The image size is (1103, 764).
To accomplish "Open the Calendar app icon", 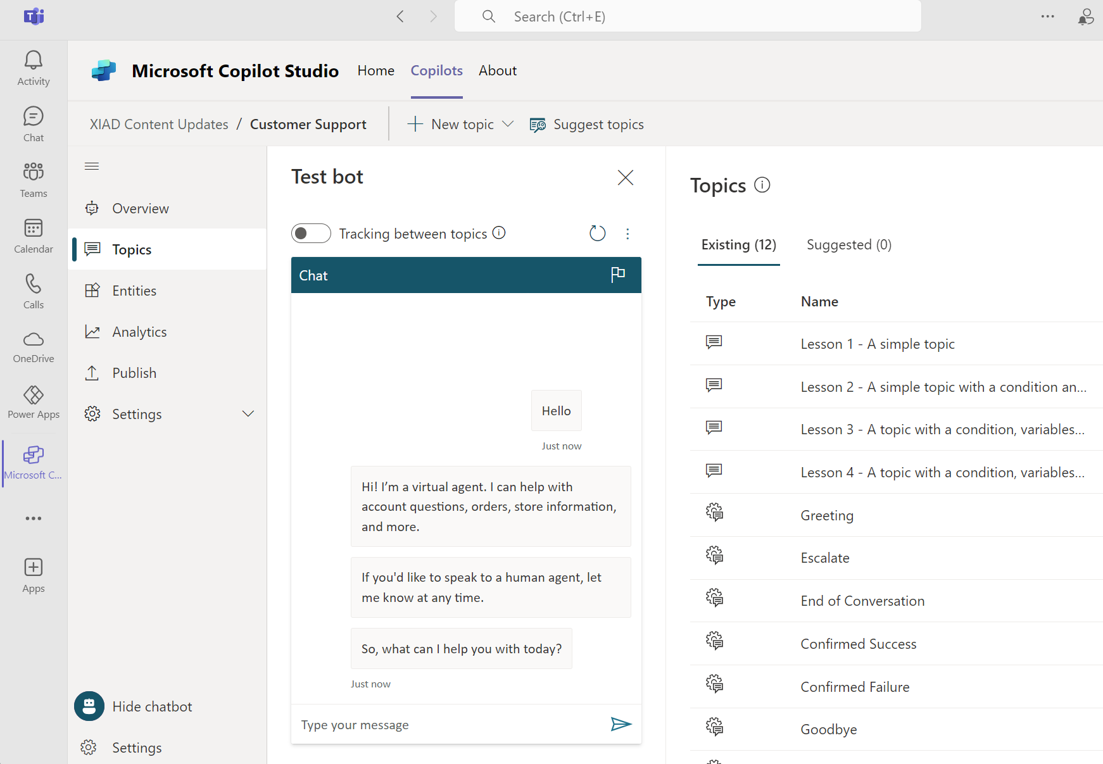I will (34, 235).
